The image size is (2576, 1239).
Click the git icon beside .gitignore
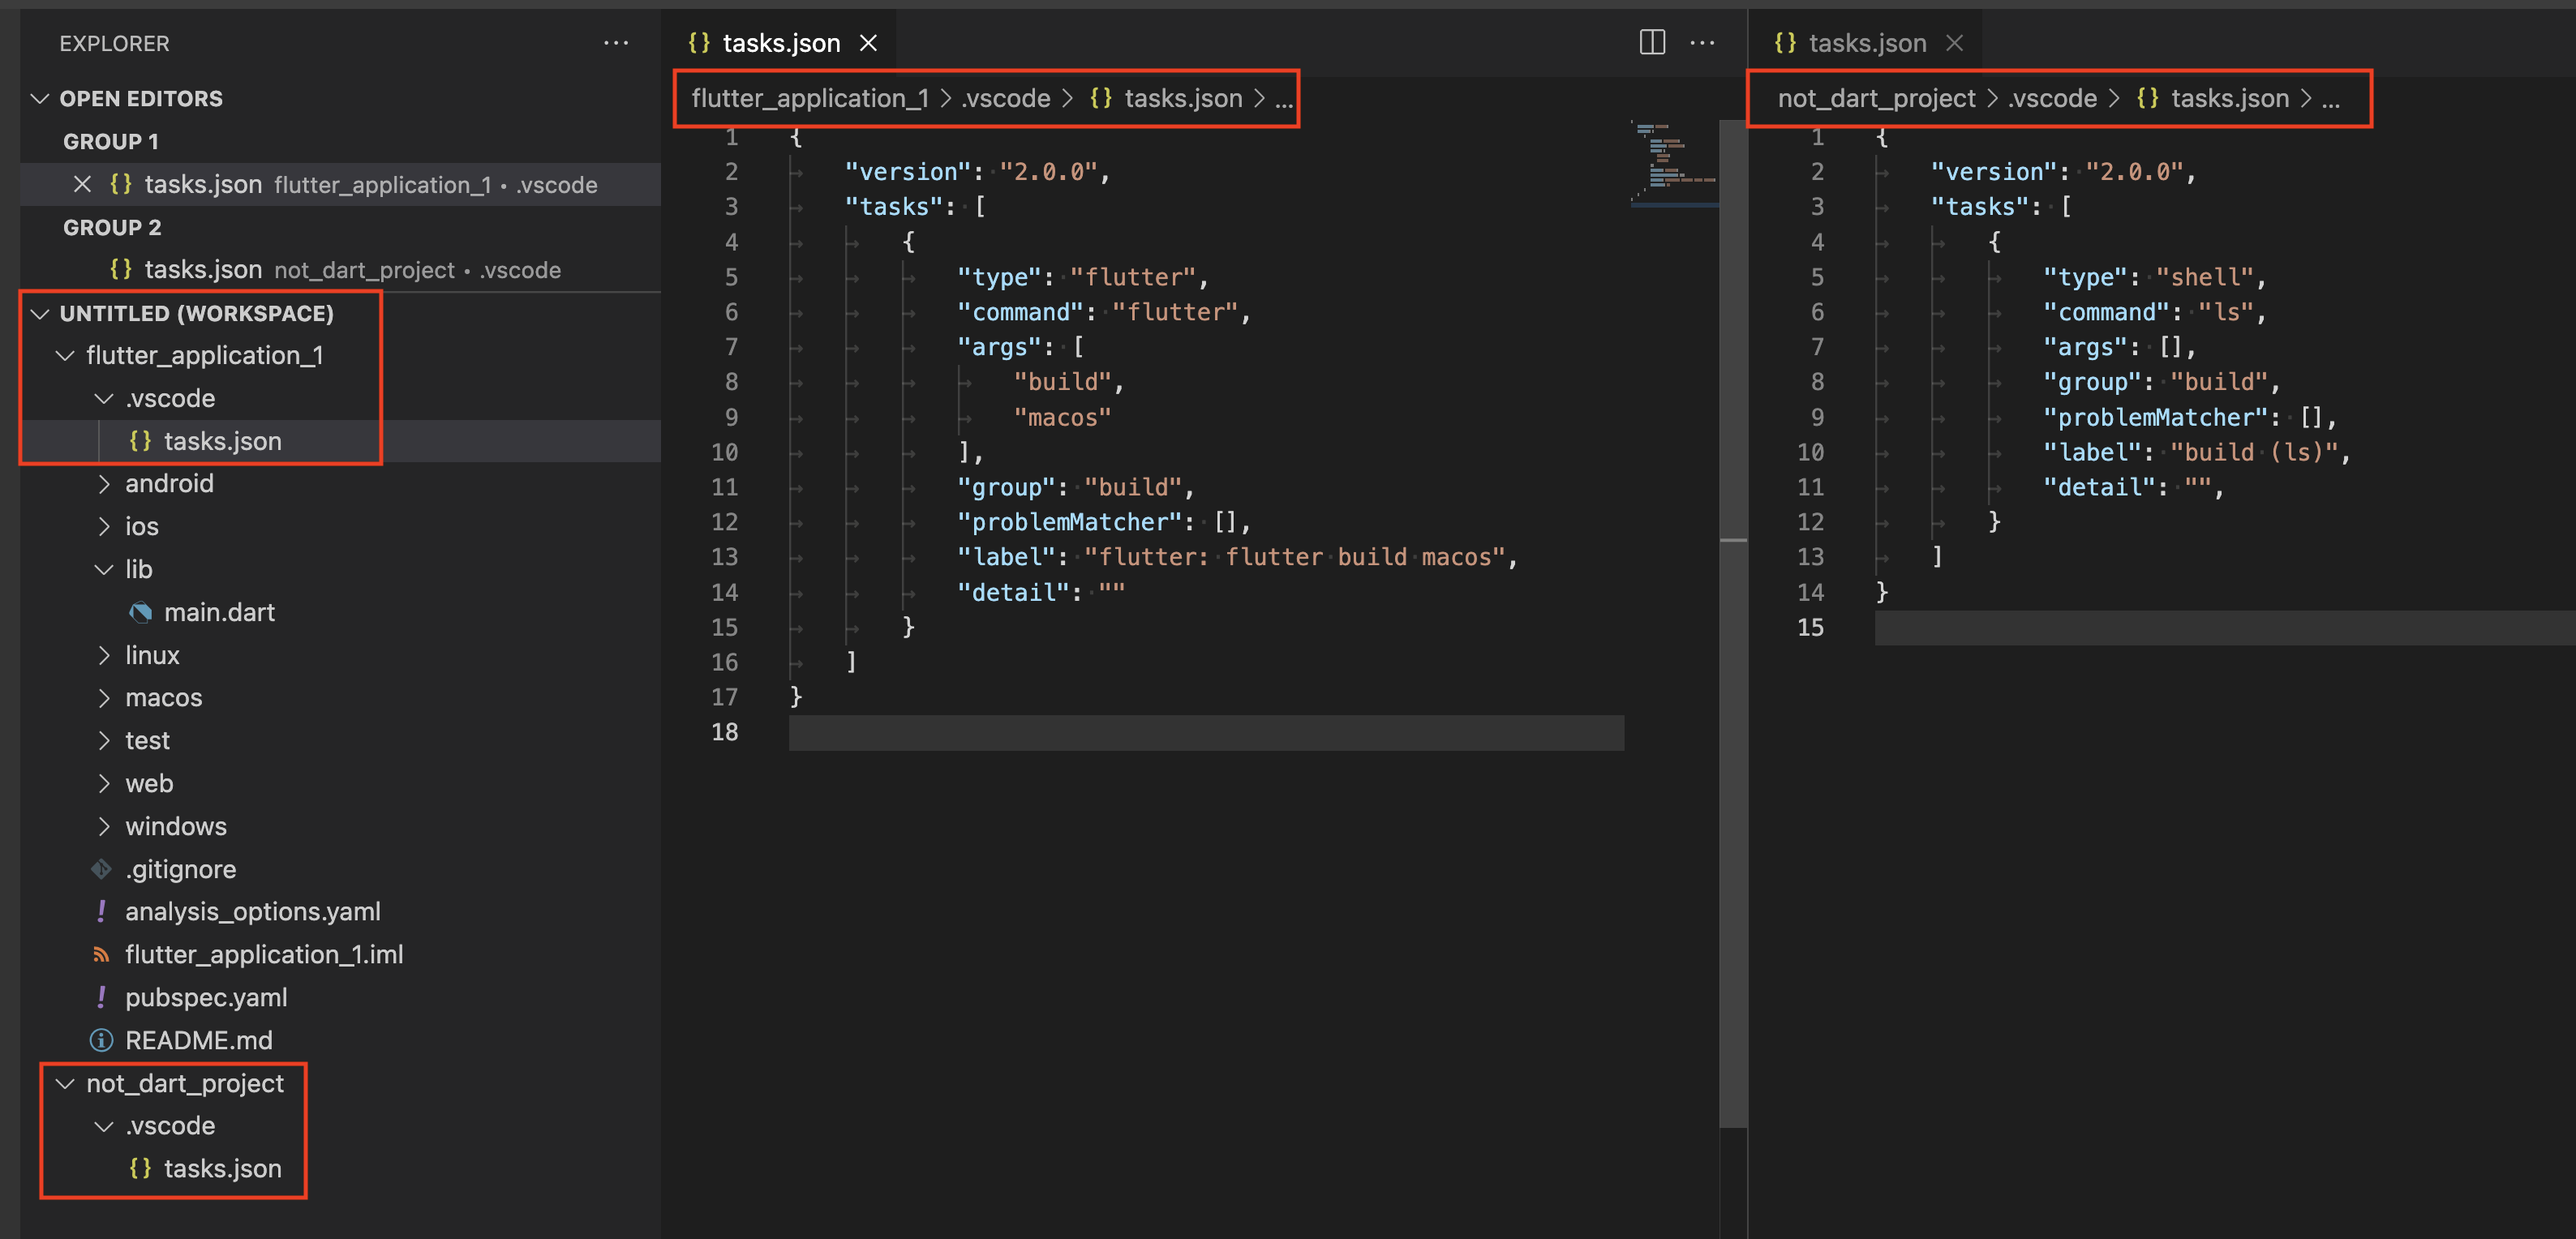click(x=101, y=869)
